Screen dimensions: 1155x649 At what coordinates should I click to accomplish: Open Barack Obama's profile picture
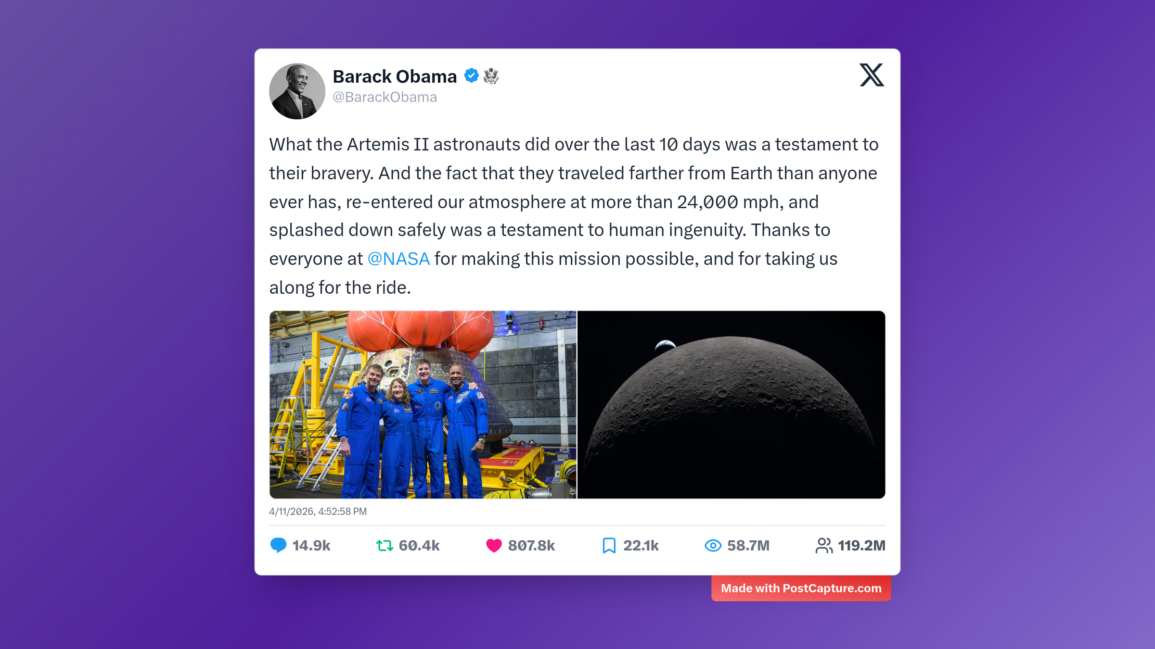coord(297,91)
